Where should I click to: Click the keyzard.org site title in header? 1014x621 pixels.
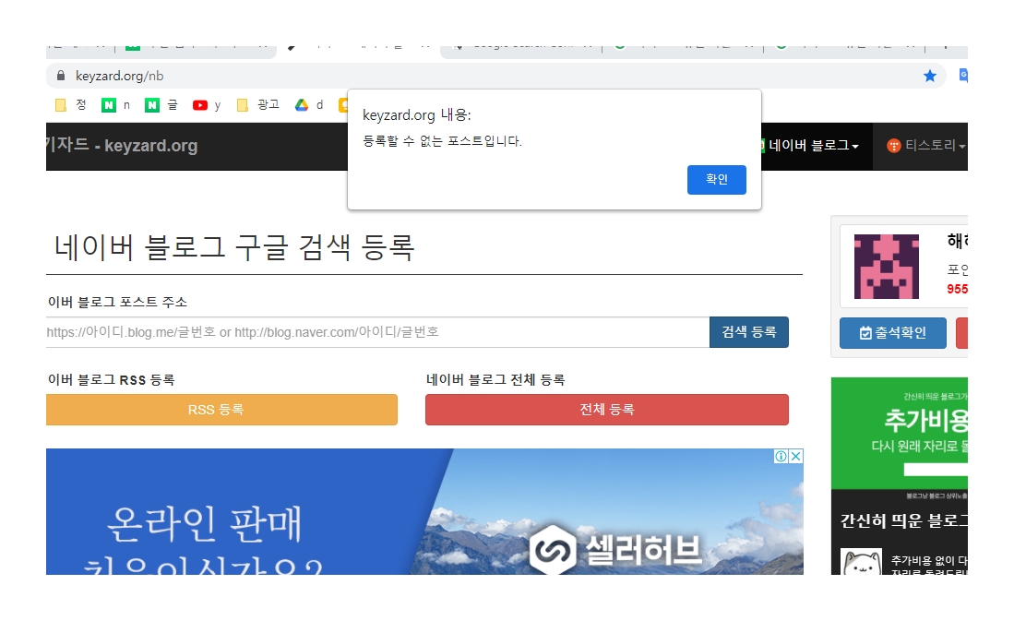tap(122, 145)
